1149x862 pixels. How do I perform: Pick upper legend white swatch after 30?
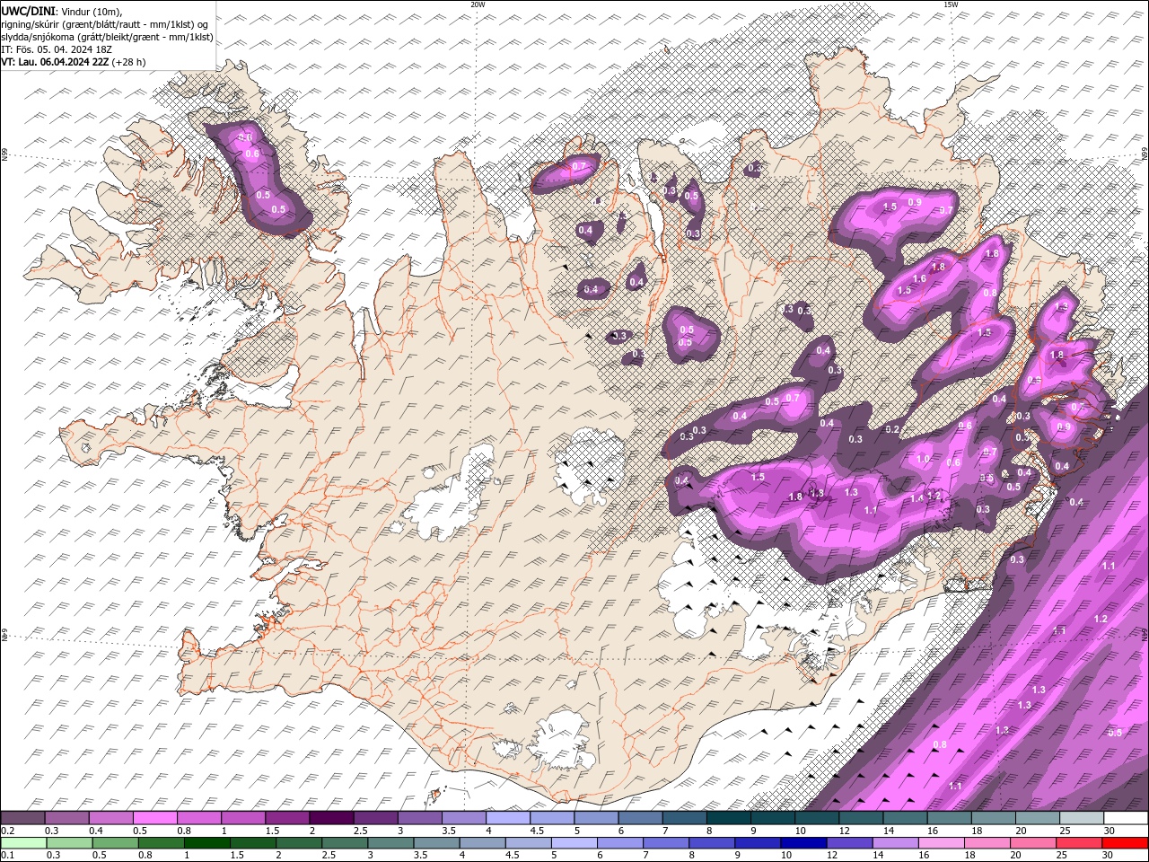click(1127, 818)
